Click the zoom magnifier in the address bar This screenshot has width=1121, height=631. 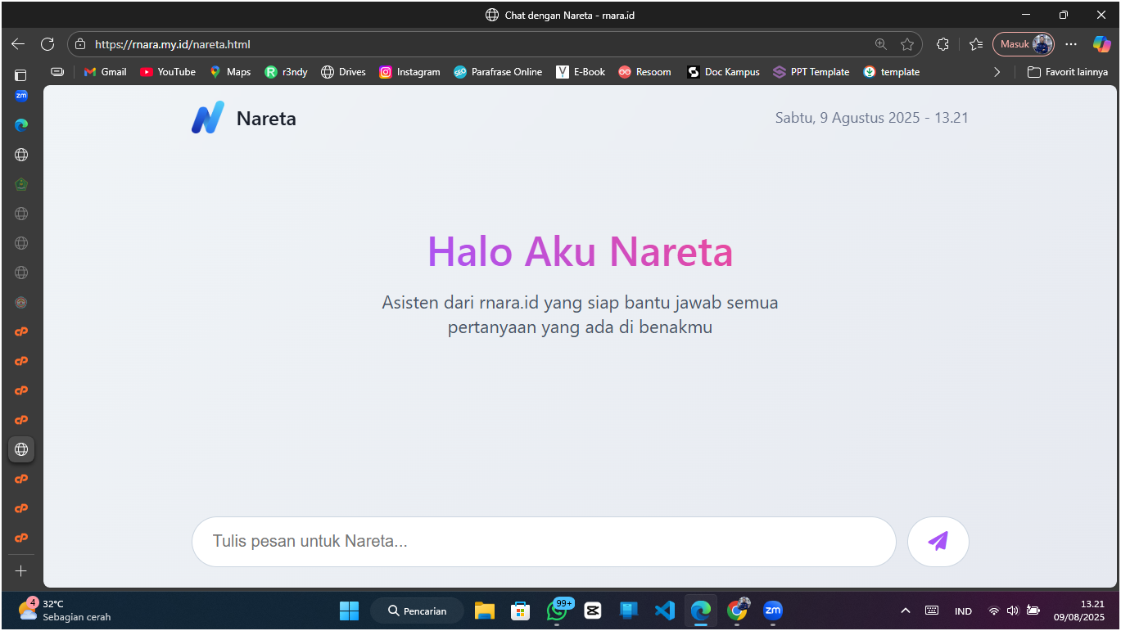coord(880,44)
